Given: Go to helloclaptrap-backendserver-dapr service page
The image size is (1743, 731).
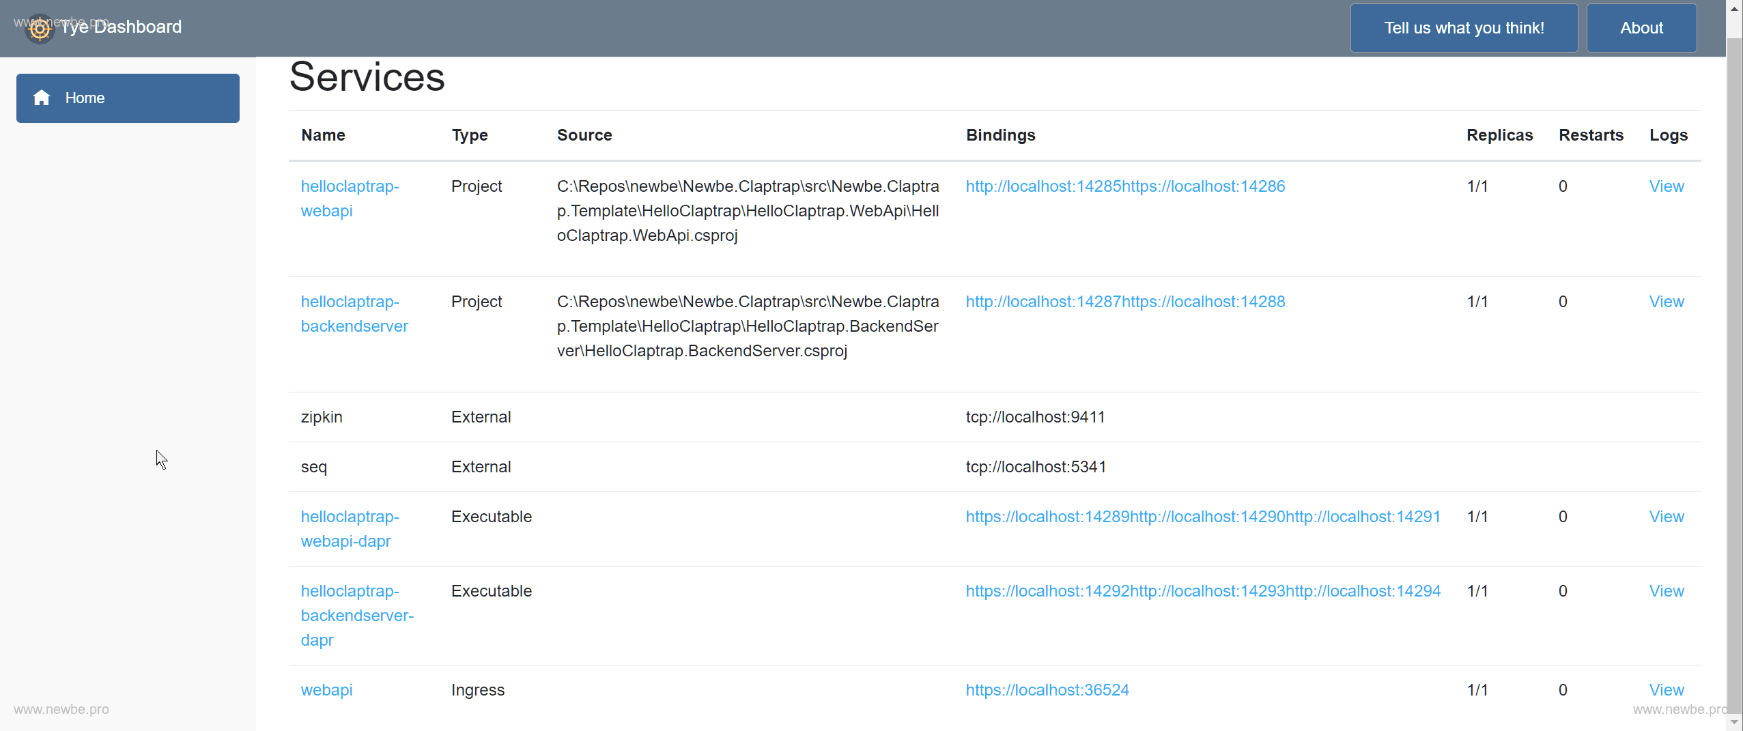Looking at the screenshot, I should coord(356,616).
